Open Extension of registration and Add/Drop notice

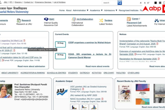tap(142, 53)
